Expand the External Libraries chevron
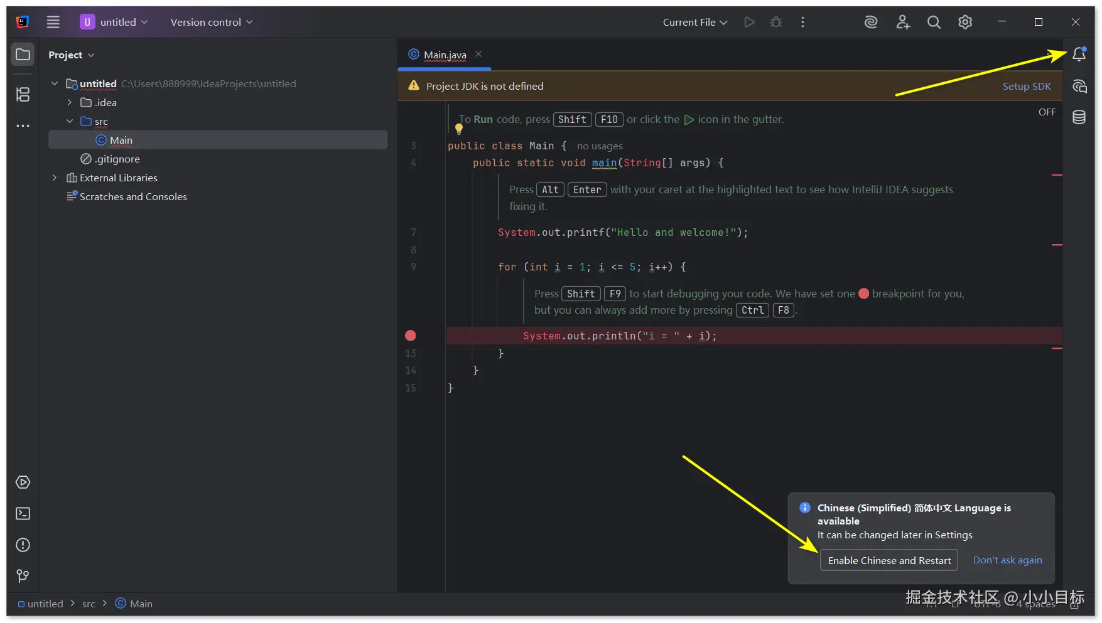Image resolution: width=1102 pixels, height=623 pixels. click(55, 178)
